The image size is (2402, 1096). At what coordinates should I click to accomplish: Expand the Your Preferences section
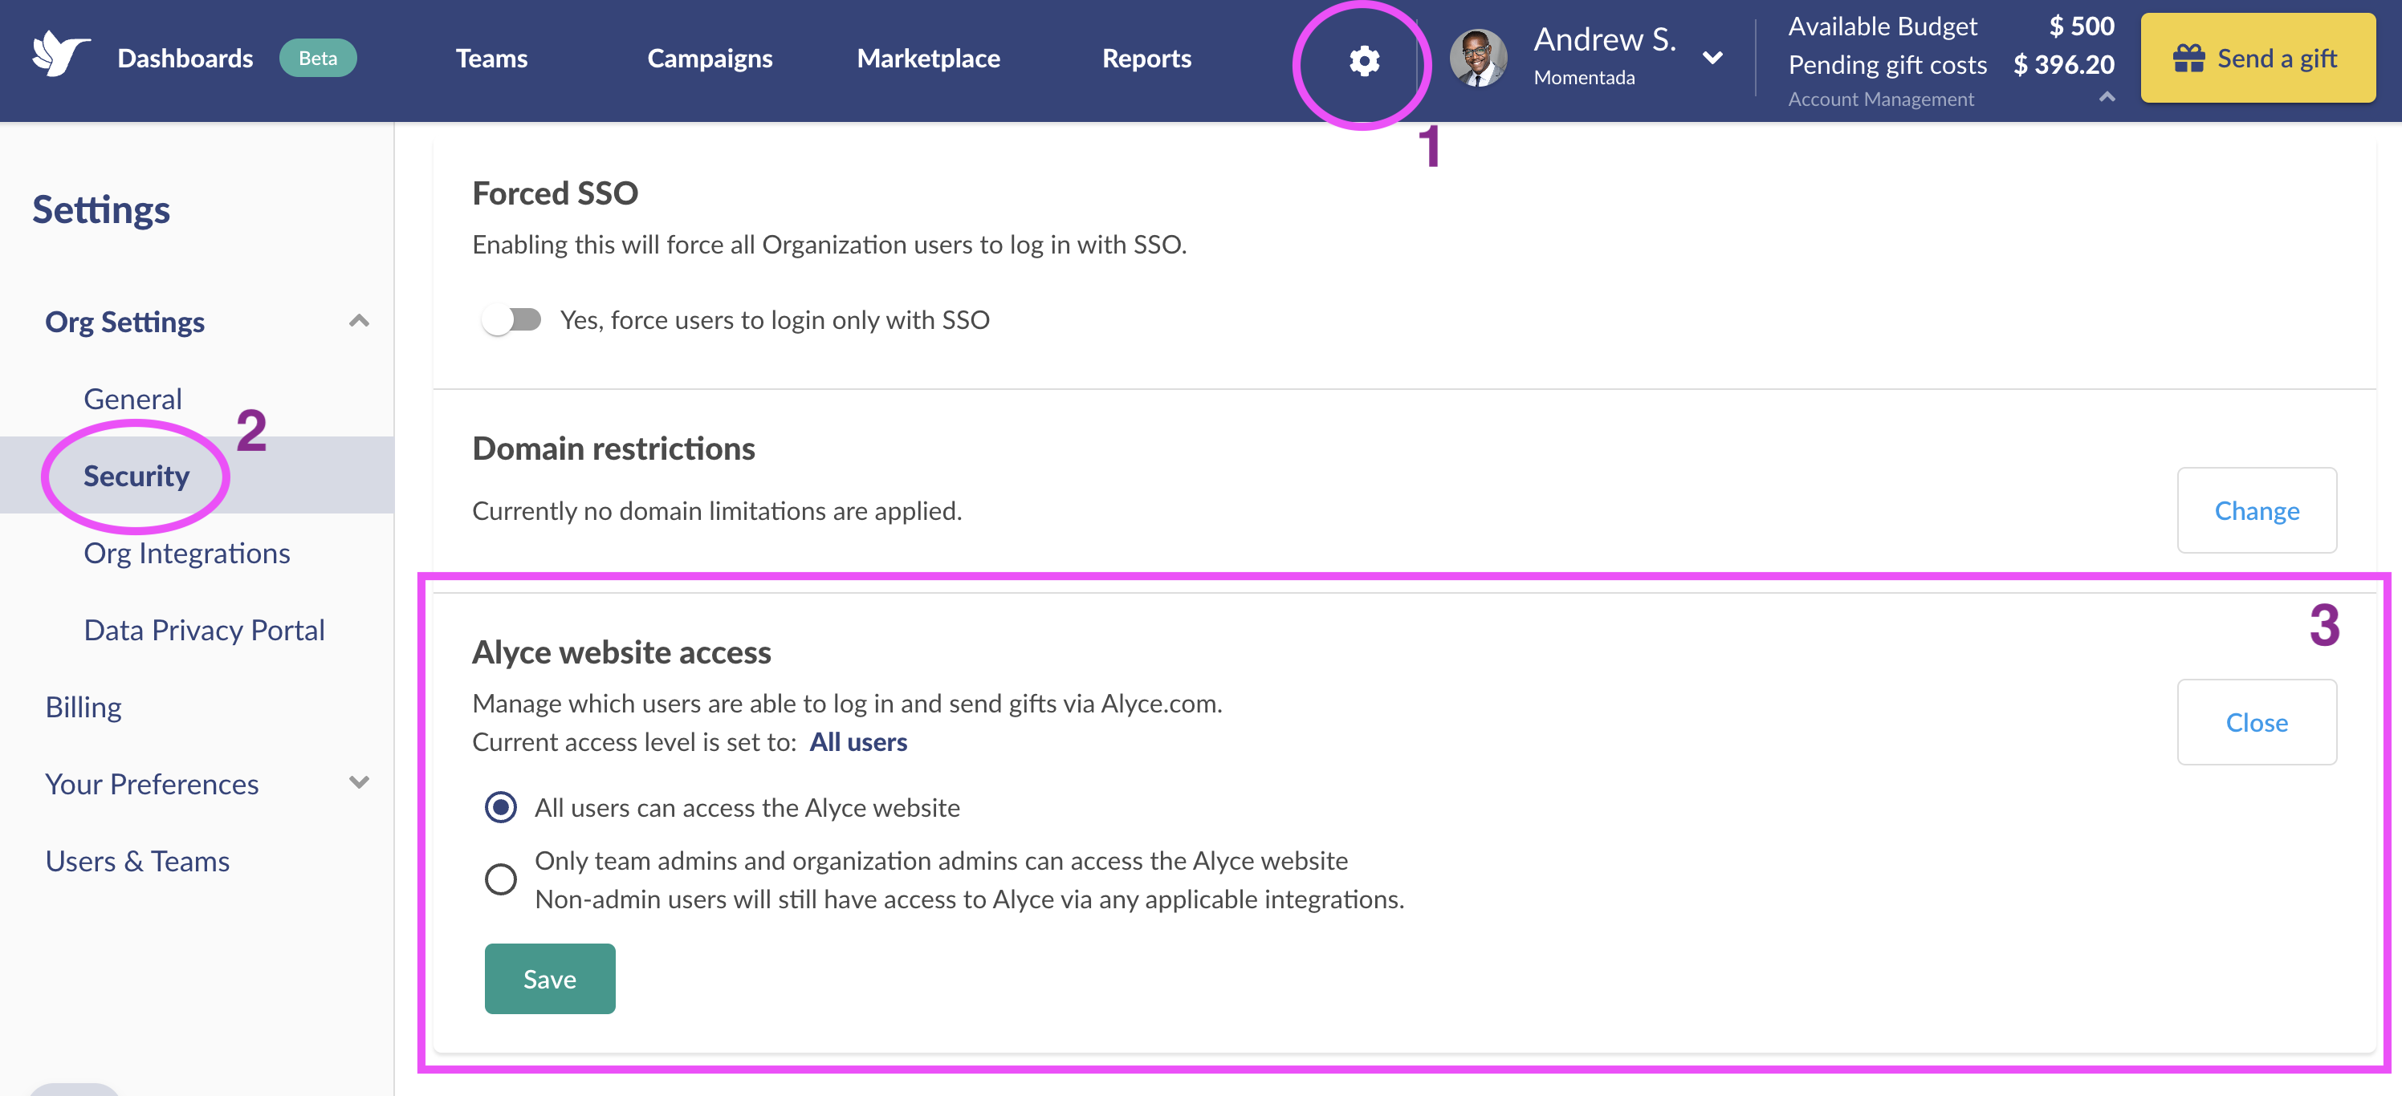pos(359,783)
